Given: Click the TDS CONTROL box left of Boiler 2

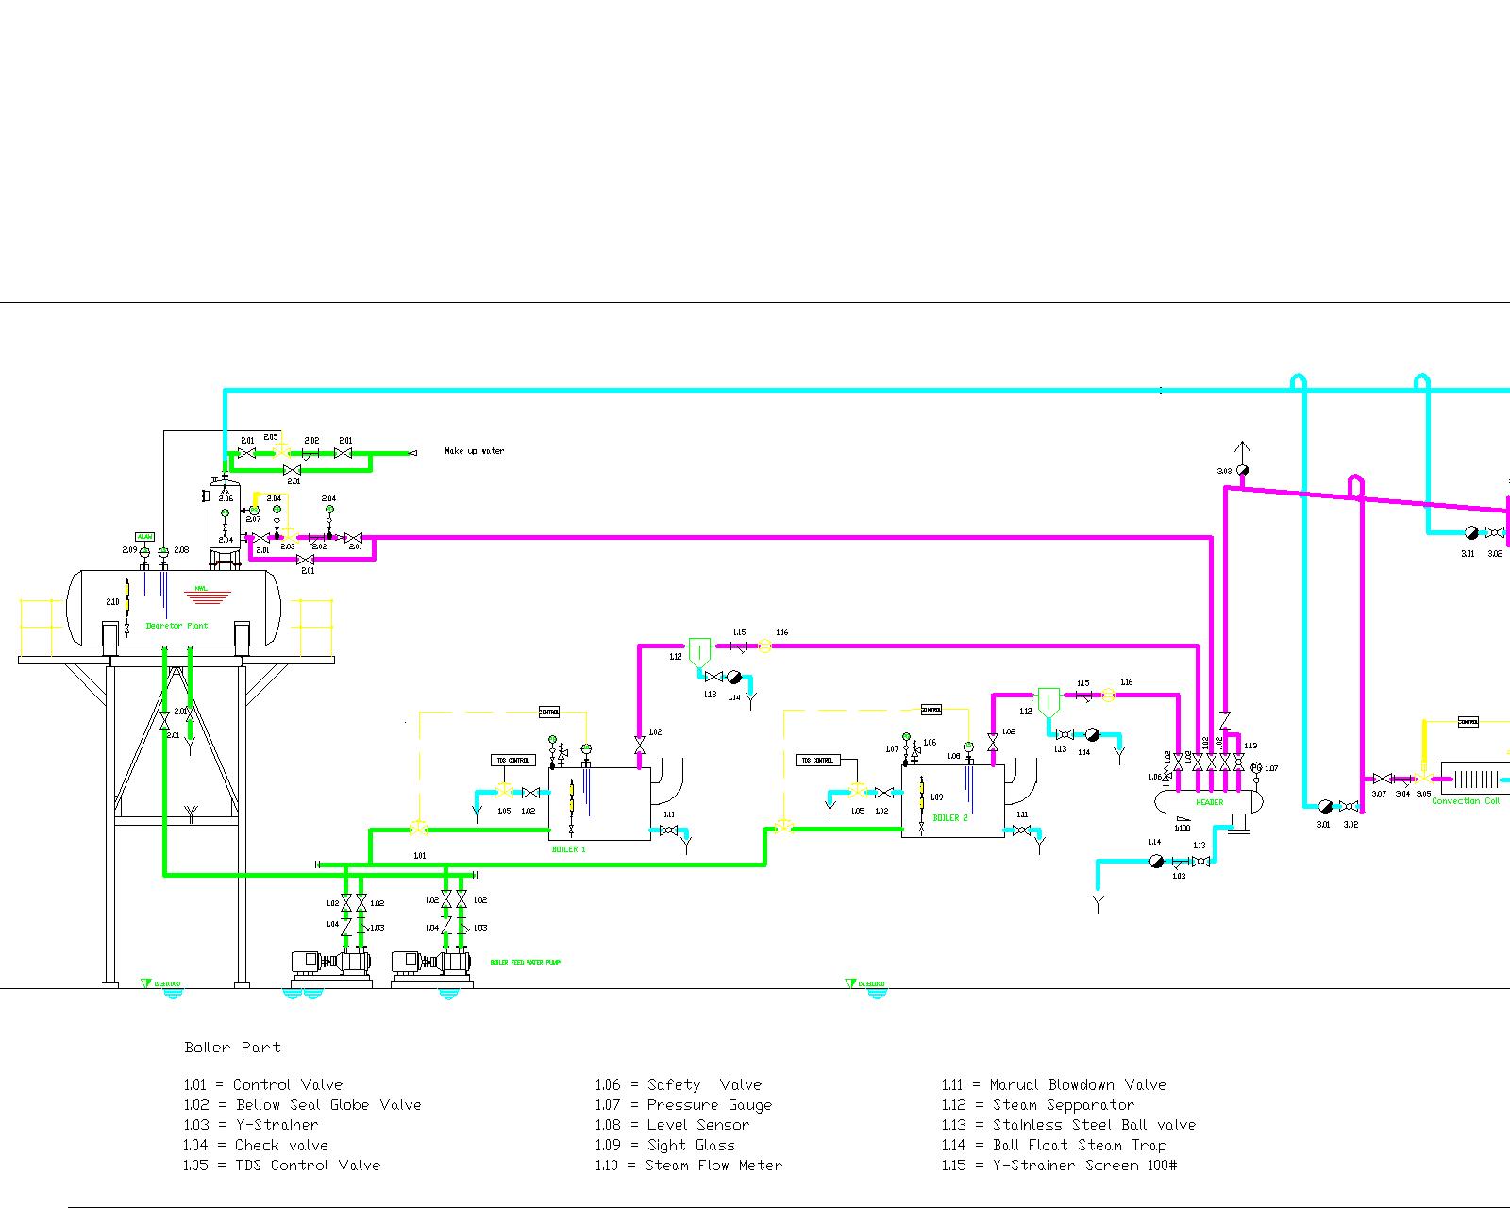Looking at the screenshot, I should click(x=817, y=760).
